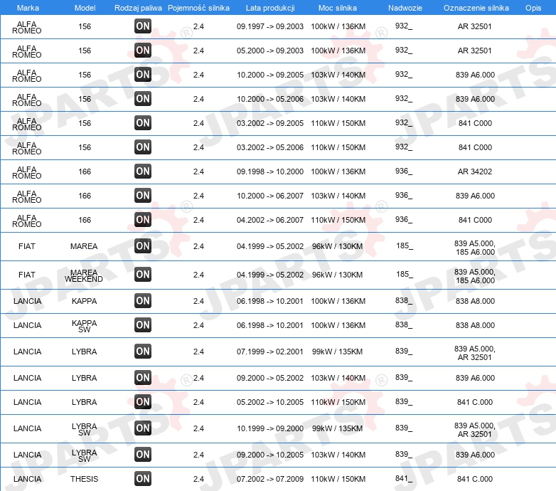The image size is (556, 491).
Task: Select engine code 841 C.000 in the THESIS row
Action: click(475, 479)
